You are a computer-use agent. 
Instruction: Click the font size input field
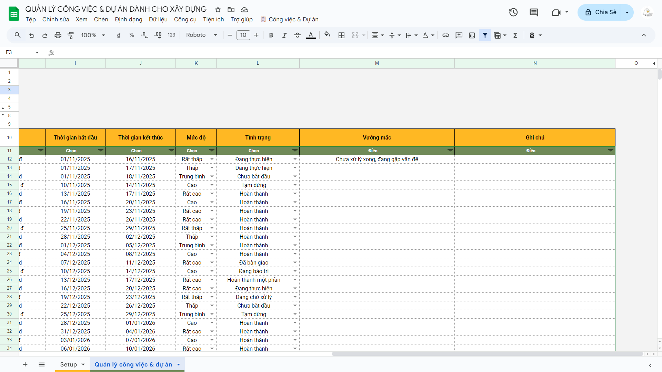243,35
